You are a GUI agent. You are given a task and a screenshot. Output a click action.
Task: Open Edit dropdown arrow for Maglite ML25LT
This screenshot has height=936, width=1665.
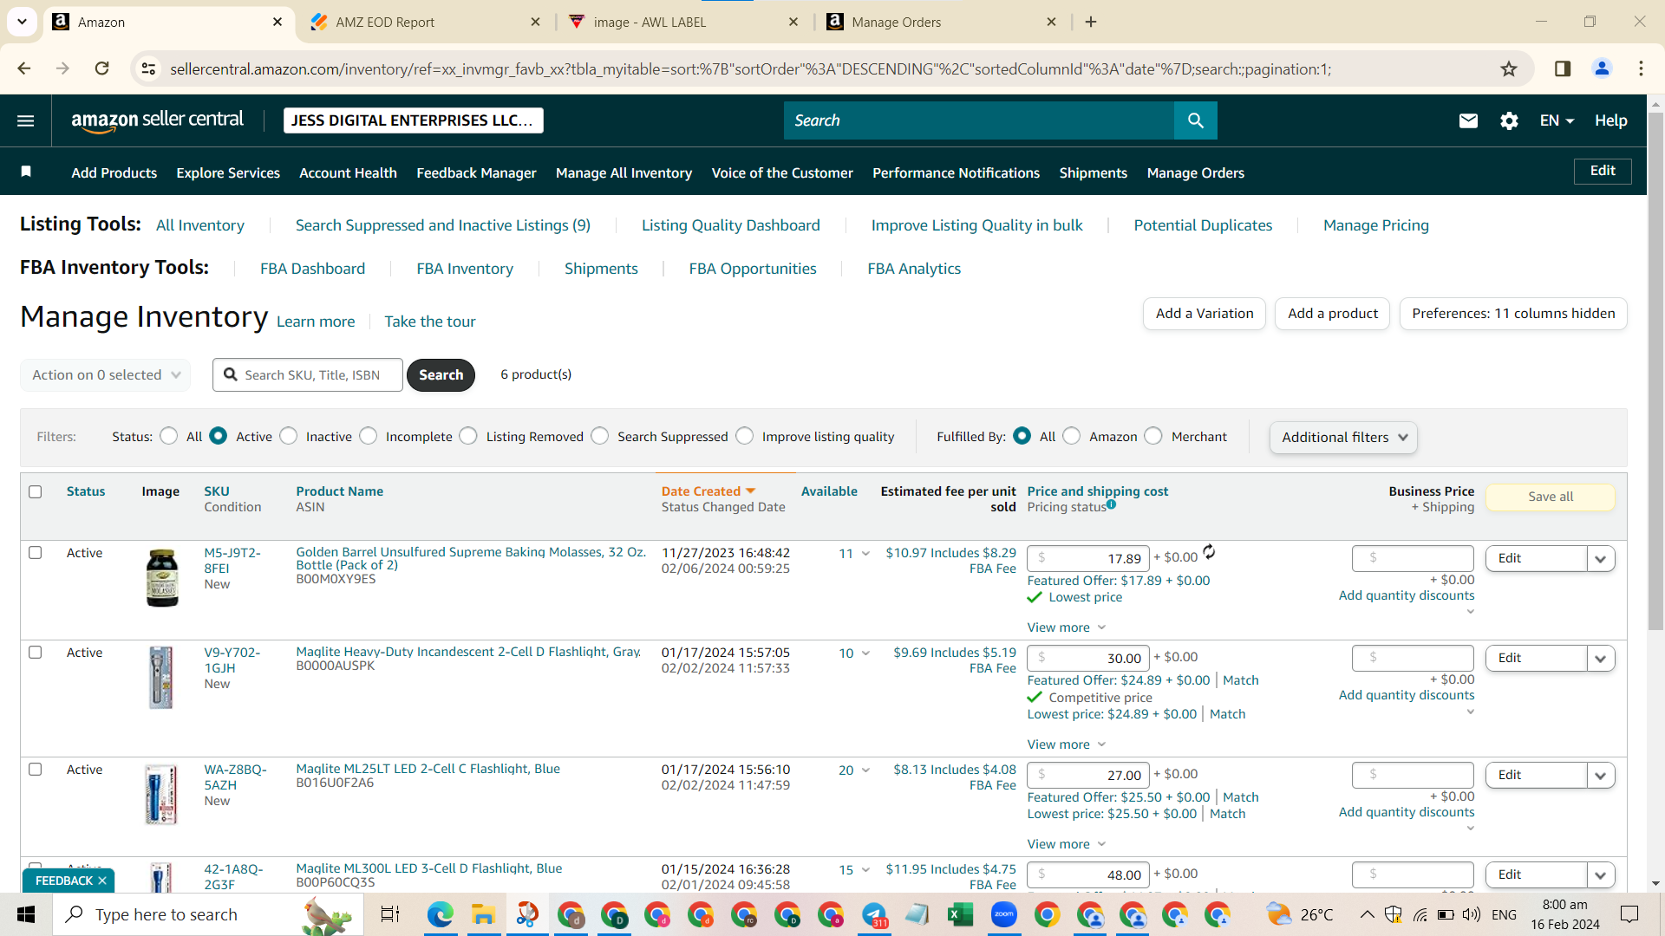(x=1601, y=775)
